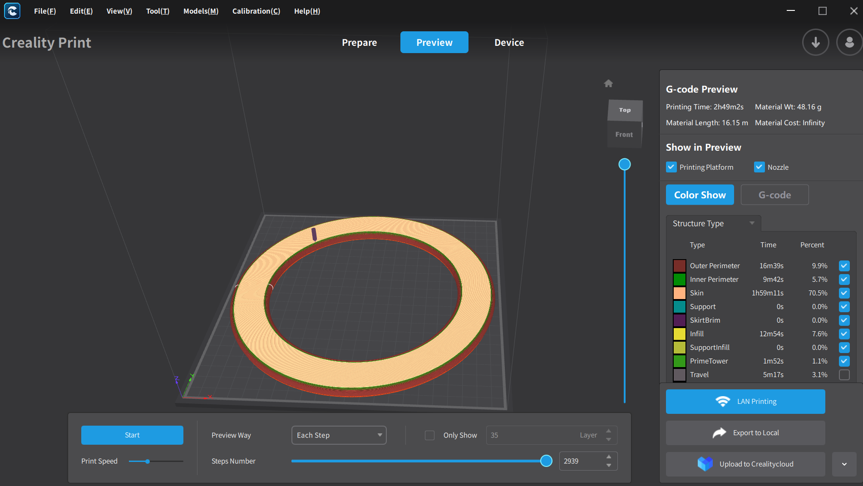Click the Infill color swatch
This screenshot has width=863, height=486.
click(x=680, y=334)
